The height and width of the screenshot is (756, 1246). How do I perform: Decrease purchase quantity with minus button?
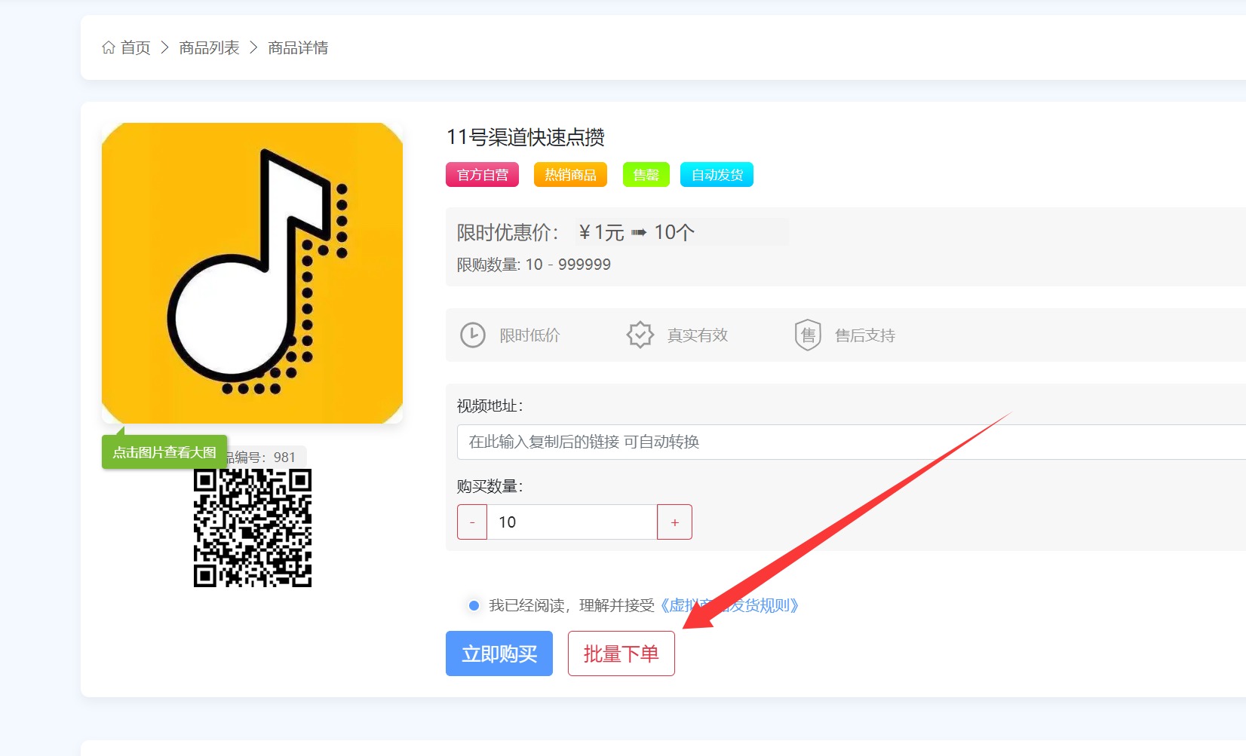pos(472,522)
